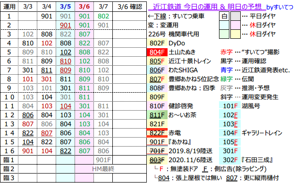Click the 806F legend cell for わたSHIGA
Viewport: 295px width, 183px height.
click(157, 70)
